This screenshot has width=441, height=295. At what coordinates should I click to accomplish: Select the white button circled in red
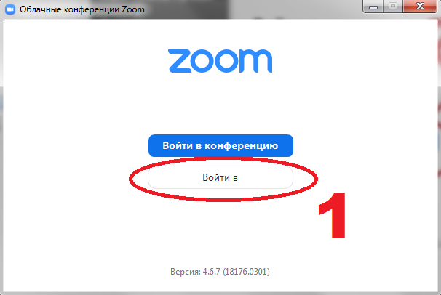220,178
